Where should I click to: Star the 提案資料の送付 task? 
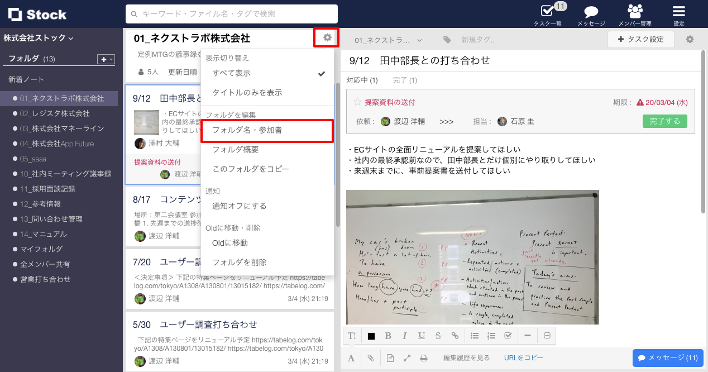(357, 102)
